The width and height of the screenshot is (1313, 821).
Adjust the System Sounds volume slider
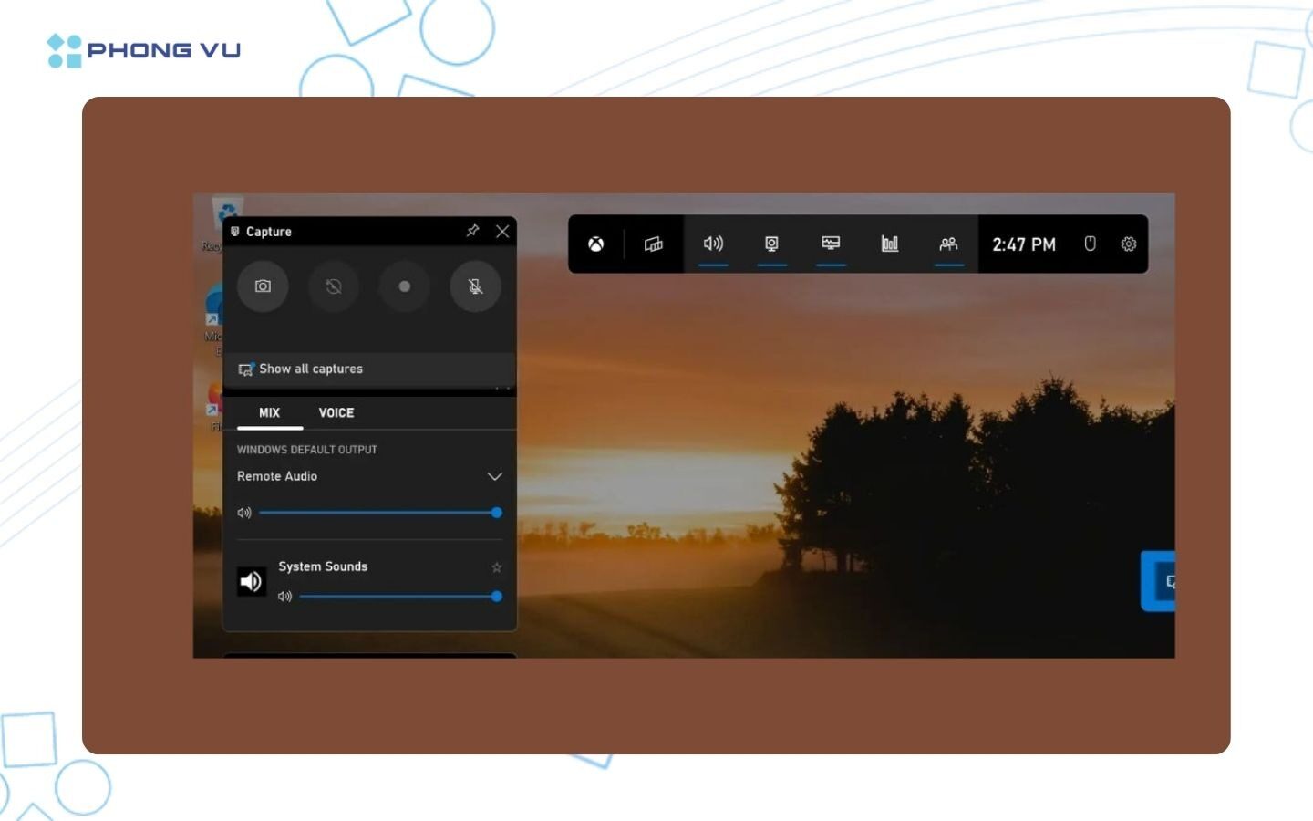(401, 597)
